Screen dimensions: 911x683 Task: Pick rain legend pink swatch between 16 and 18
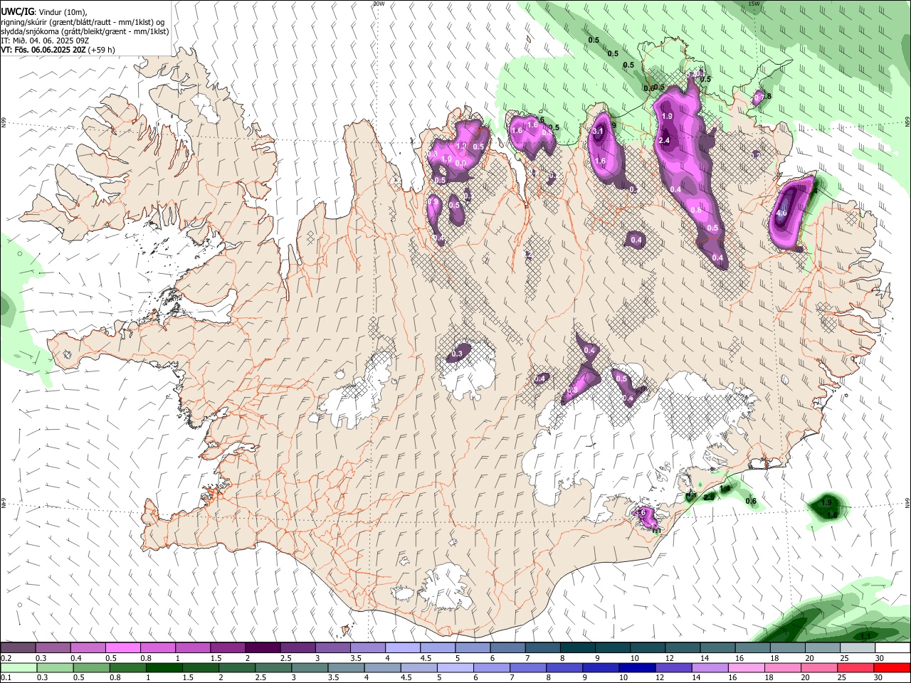[x=747, y=668]
